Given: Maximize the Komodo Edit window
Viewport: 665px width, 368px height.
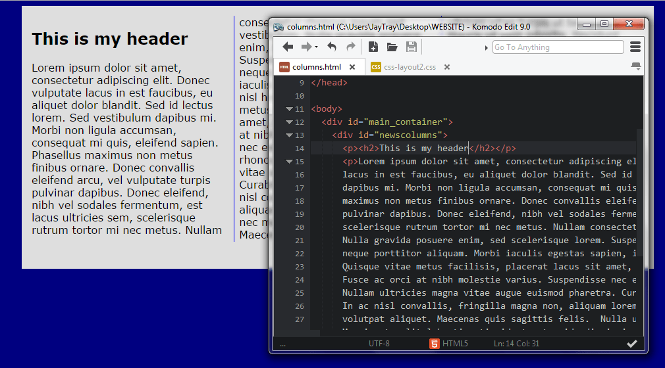Looking at the screenshot, I should [x=604, y=24].
